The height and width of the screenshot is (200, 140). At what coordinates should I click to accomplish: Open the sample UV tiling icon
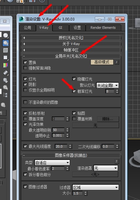[6, 58]
